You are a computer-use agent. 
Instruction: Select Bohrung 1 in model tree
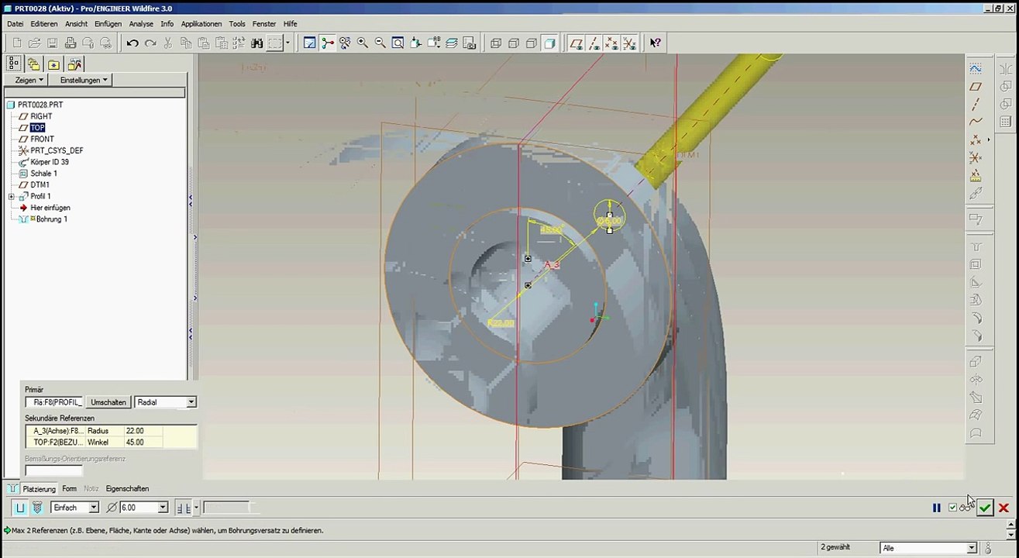point(52,219)
